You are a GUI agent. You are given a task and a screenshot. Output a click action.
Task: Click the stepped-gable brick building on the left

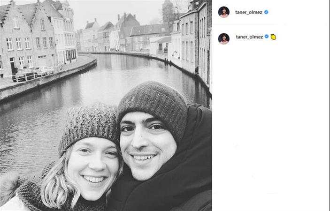coord(27,38)
